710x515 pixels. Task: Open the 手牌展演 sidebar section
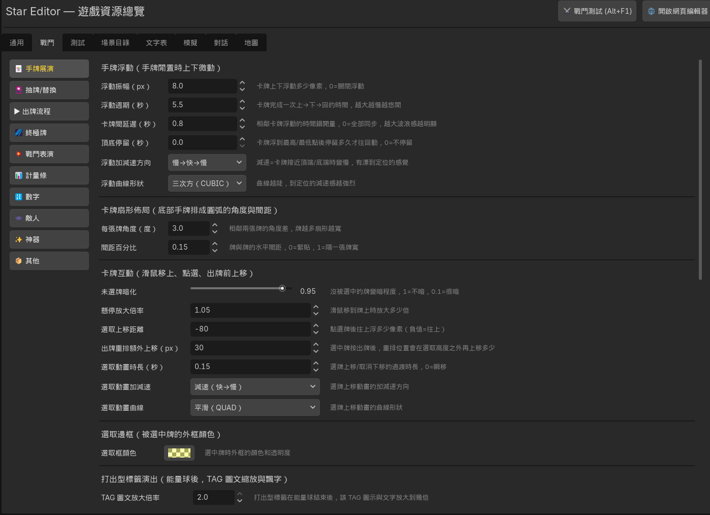49,69
